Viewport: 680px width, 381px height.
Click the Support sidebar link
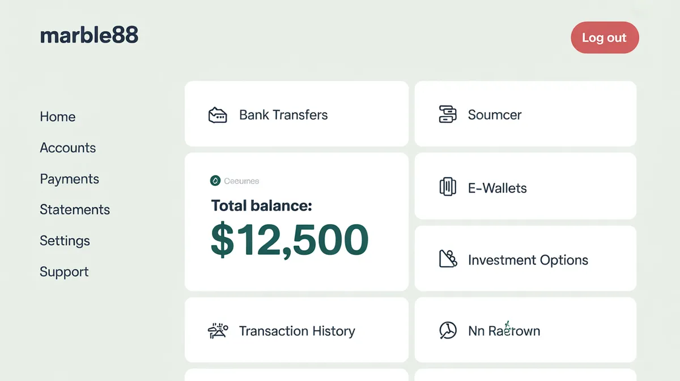64,272
